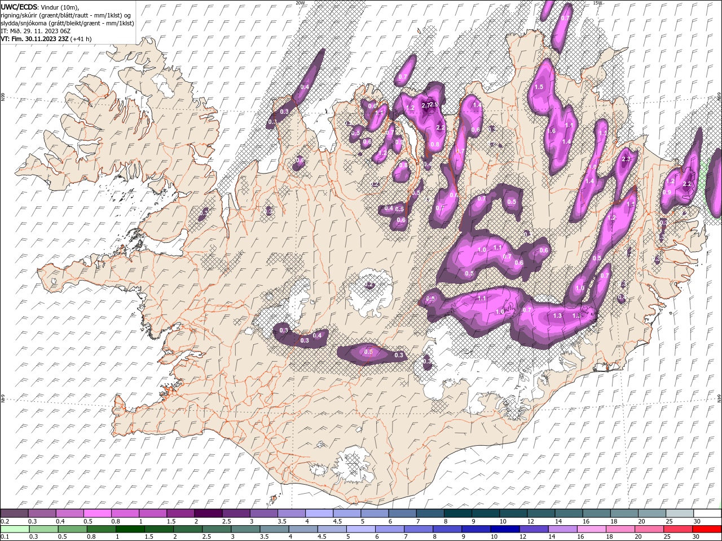
Task: Select the dark purple upper swatch between 2 and 2.5
Action: pos(208,513)
